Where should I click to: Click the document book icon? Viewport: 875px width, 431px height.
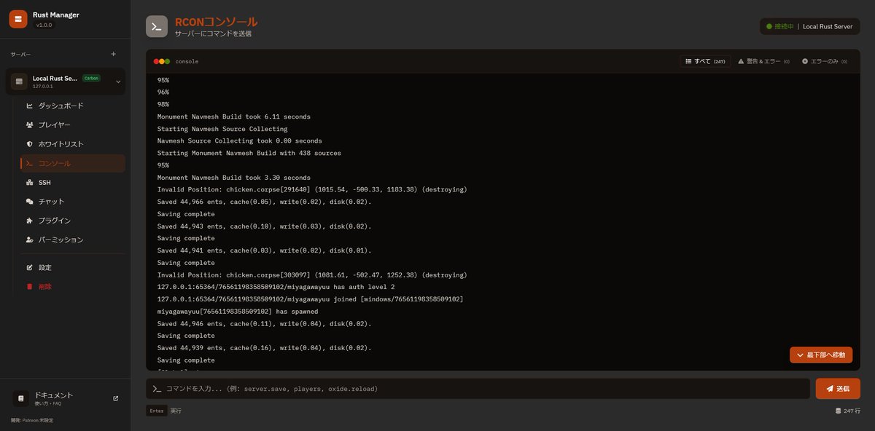(21, 398)
